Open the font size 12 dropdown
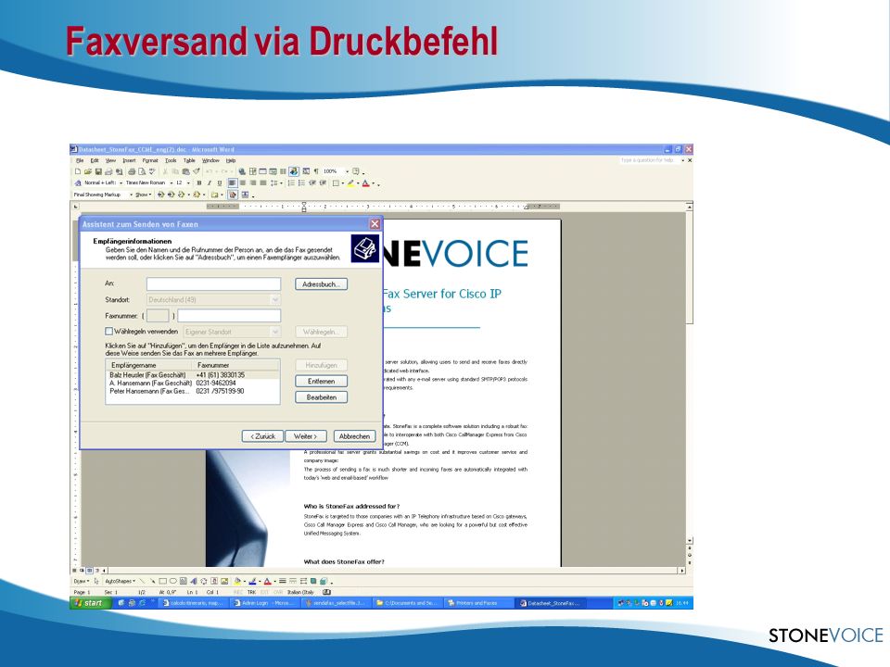Screen dimensions: 890x667 pos(188,183)
